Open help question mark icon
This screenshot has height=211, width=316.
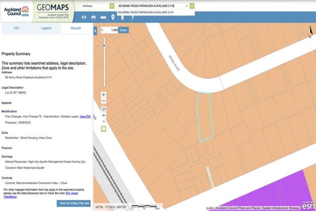click(132, 17)
